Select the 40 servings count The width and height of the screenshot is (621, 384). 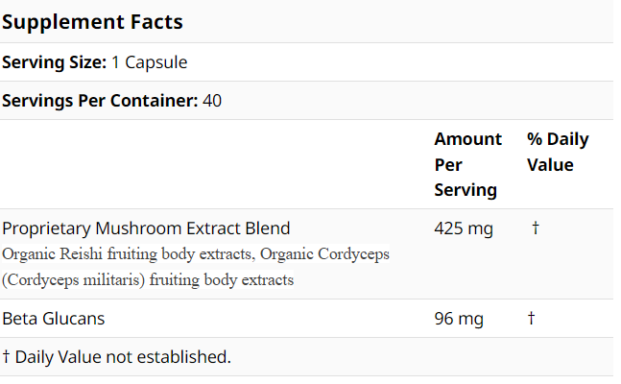coord(212,100)
